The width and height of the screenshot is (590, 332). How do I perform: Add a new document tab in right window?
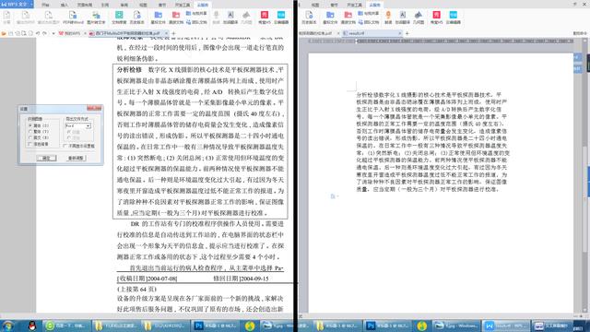[x=407, y=33]
